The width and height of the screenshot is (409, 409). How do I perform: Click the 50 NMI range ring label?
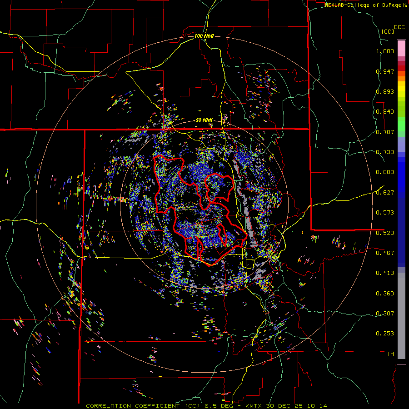[x=204, y=120]
